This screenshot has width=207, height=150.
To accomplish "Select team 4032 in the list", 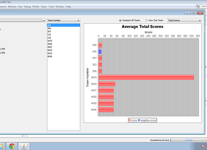I will [64, 53].
